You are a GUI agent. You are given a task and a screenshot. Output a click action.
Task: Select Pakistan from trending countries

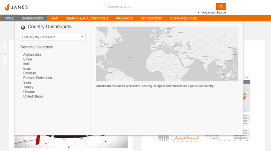coord(30,73)
